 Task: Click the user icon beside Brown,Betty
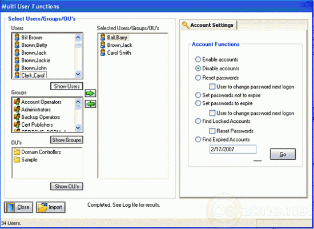[17, 45]
